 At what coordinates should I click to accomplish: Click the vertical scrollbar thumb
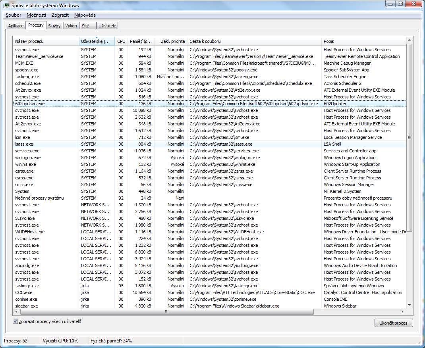pos(409,138)
